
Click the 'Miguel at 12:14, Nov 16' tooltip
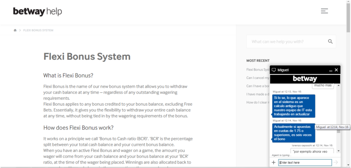click(333, 127)
